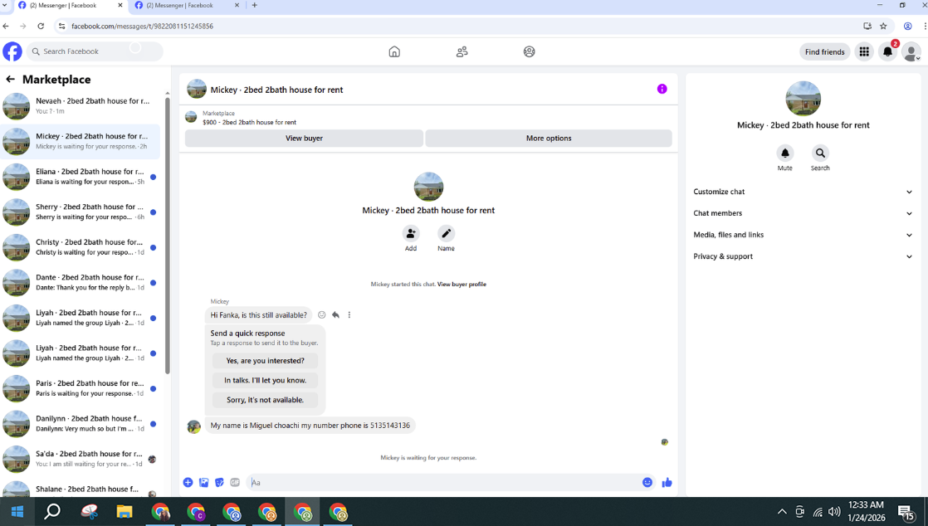This screenshot has height=526, width=928.
Task: Edit the chat name pencil icon
Action: pos(447,233)
